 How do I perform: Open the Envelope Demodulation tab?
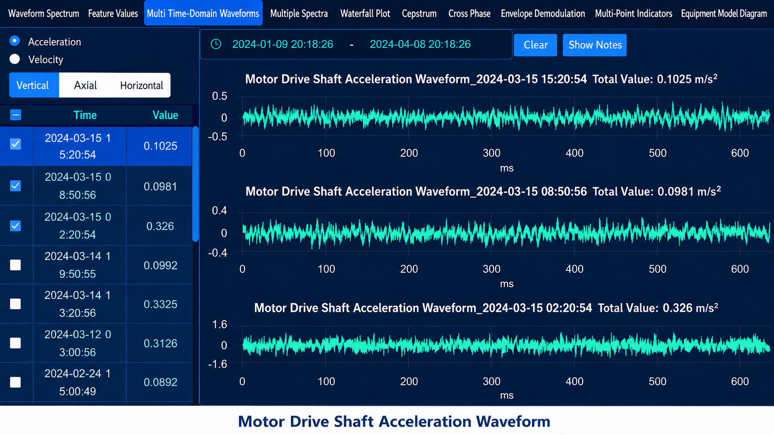(543, 13)
